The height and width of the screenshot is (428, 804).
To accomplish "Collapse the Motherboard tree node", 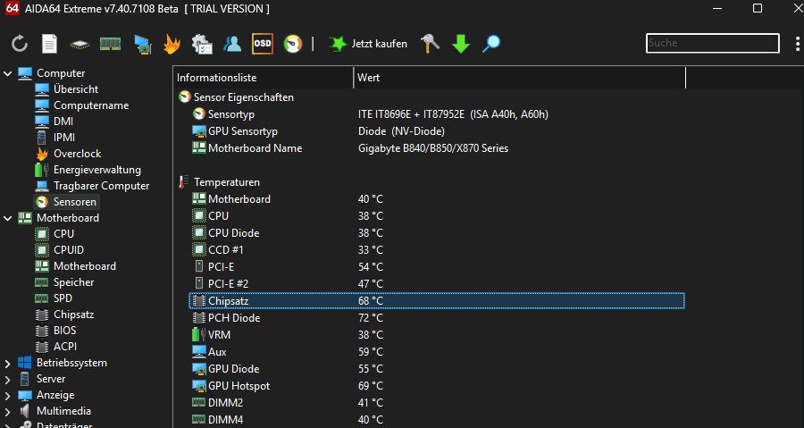I will [x=8, y=218].
